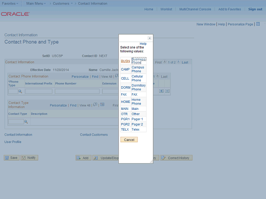Focus the Contact Type input field

(16, 121)
